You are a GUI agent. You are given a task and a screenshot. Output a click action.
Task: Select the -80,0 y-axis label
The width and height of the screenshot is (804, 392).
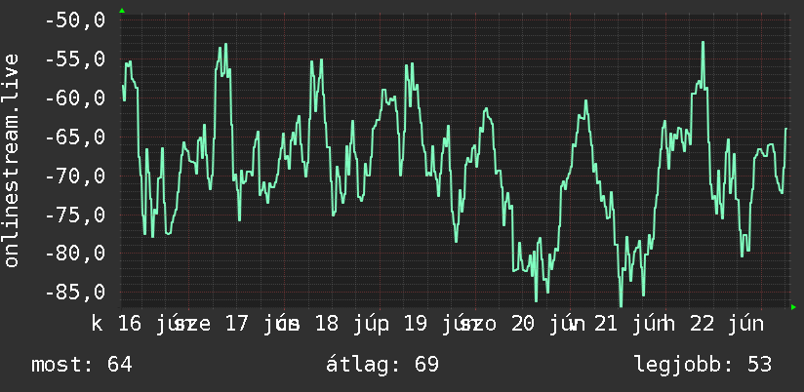(75, 254)
